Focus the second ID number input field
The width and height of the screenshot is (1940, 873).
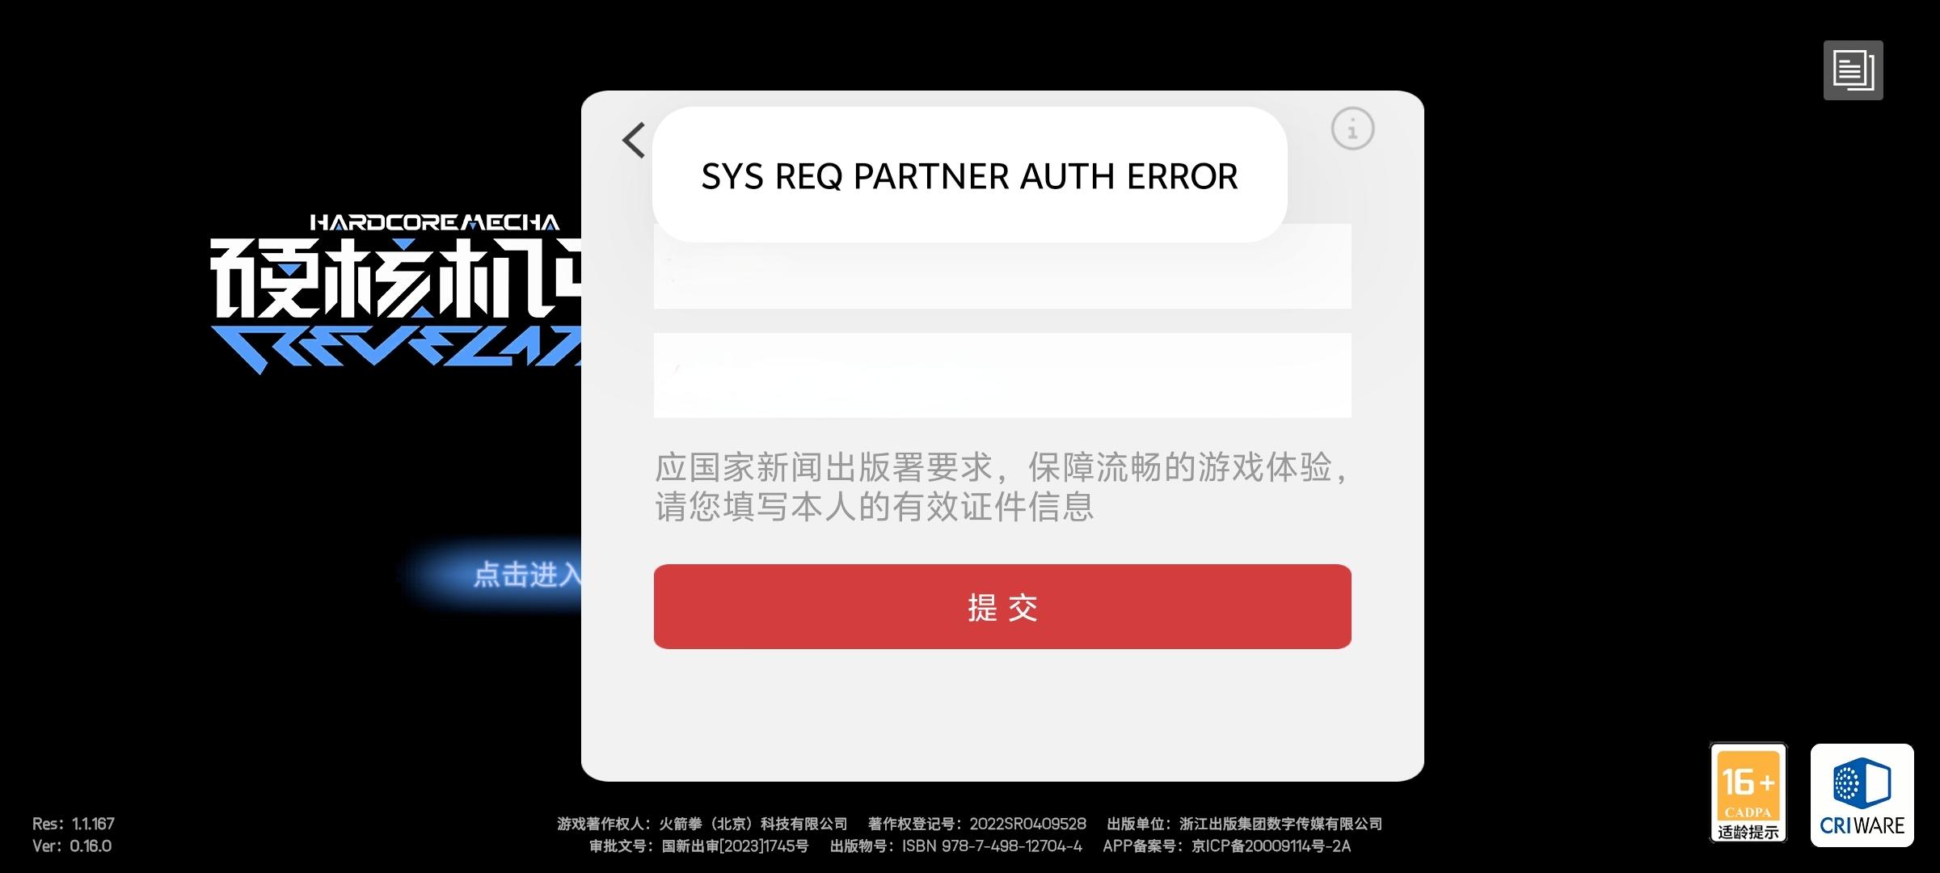tap(1002, 375)
